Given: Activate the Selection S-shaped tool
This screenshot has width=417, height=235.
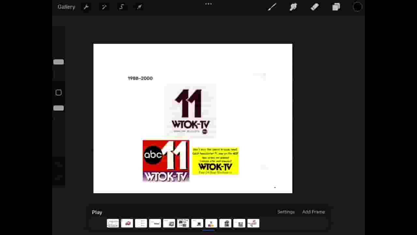Looking at the screenshot, I should [x=122, y=7].
